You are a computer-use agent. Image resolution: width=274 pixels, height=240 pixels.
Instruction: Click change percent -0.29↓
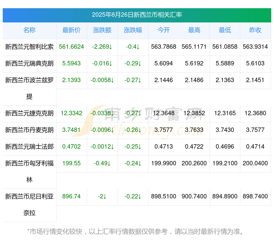[x=133, y=63]
